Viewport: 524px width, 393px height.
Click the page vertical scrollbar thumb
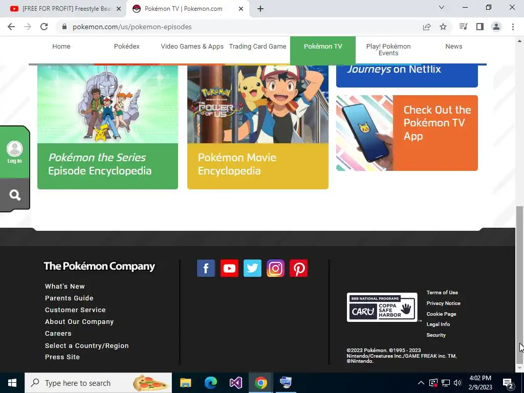(519, 284)
